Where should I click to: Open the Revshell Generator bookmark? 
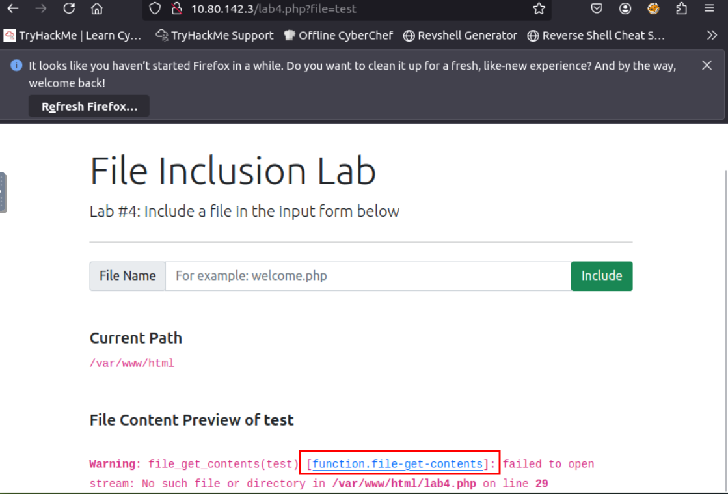[x=460, y=36]
